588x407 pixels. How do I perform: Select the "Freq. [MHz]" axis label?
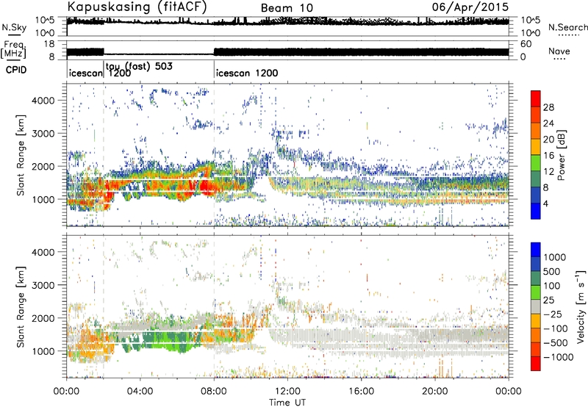click(13, 49)
